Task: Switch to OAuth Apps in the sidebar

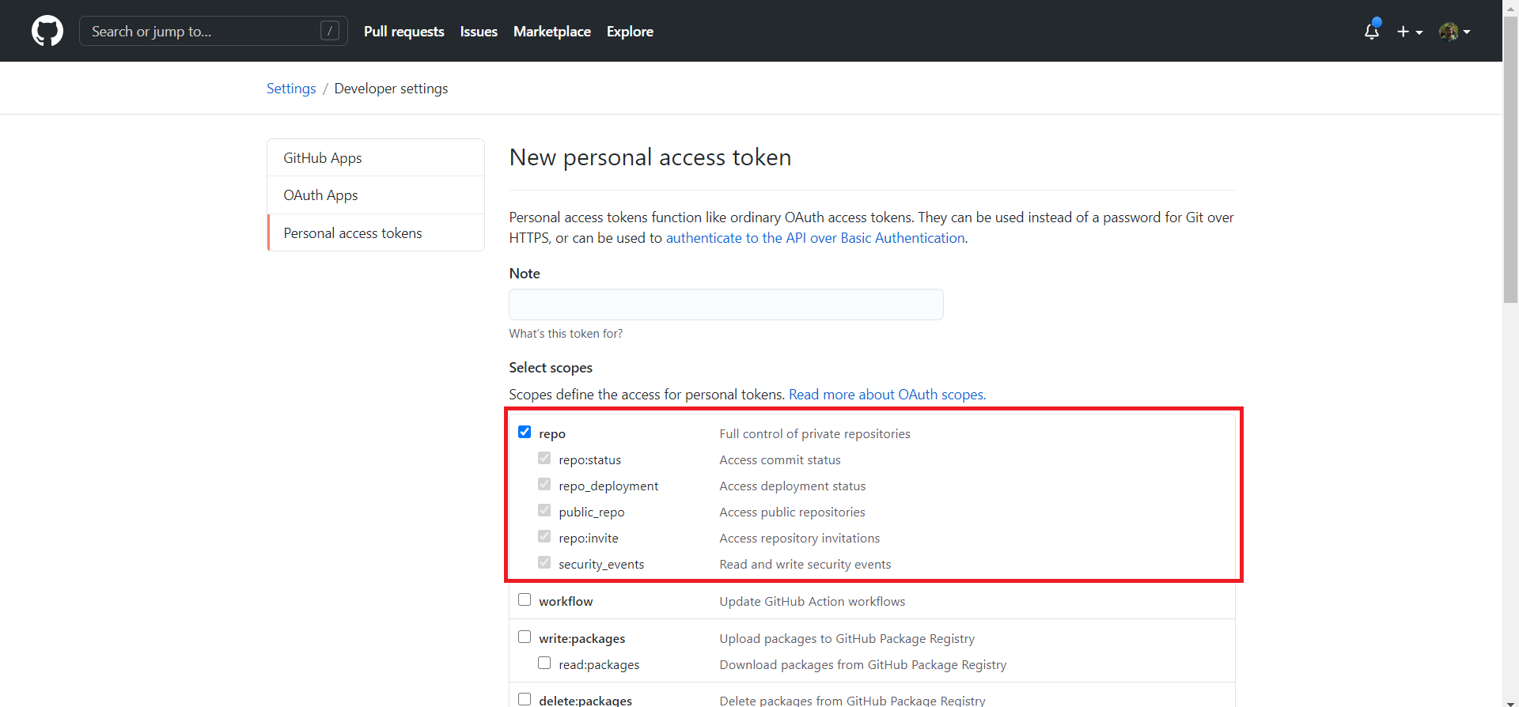Action: [320, 195]
